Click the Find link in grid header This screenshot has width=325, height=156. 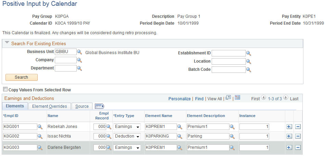coord(199,99)
